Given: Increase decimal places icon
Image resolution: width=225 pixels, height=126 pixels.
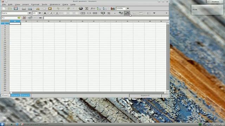Looking at the screenshot, I should point(121,13).
